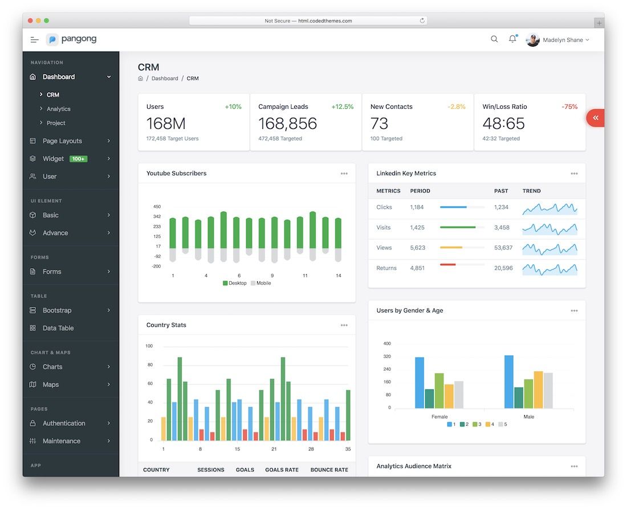Open Data Table sidebar item

pos(58,329)
